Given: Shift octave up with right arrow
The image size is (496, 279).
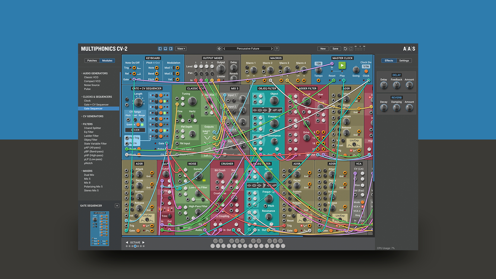Looking at the screenshot, I should (143, 242).
